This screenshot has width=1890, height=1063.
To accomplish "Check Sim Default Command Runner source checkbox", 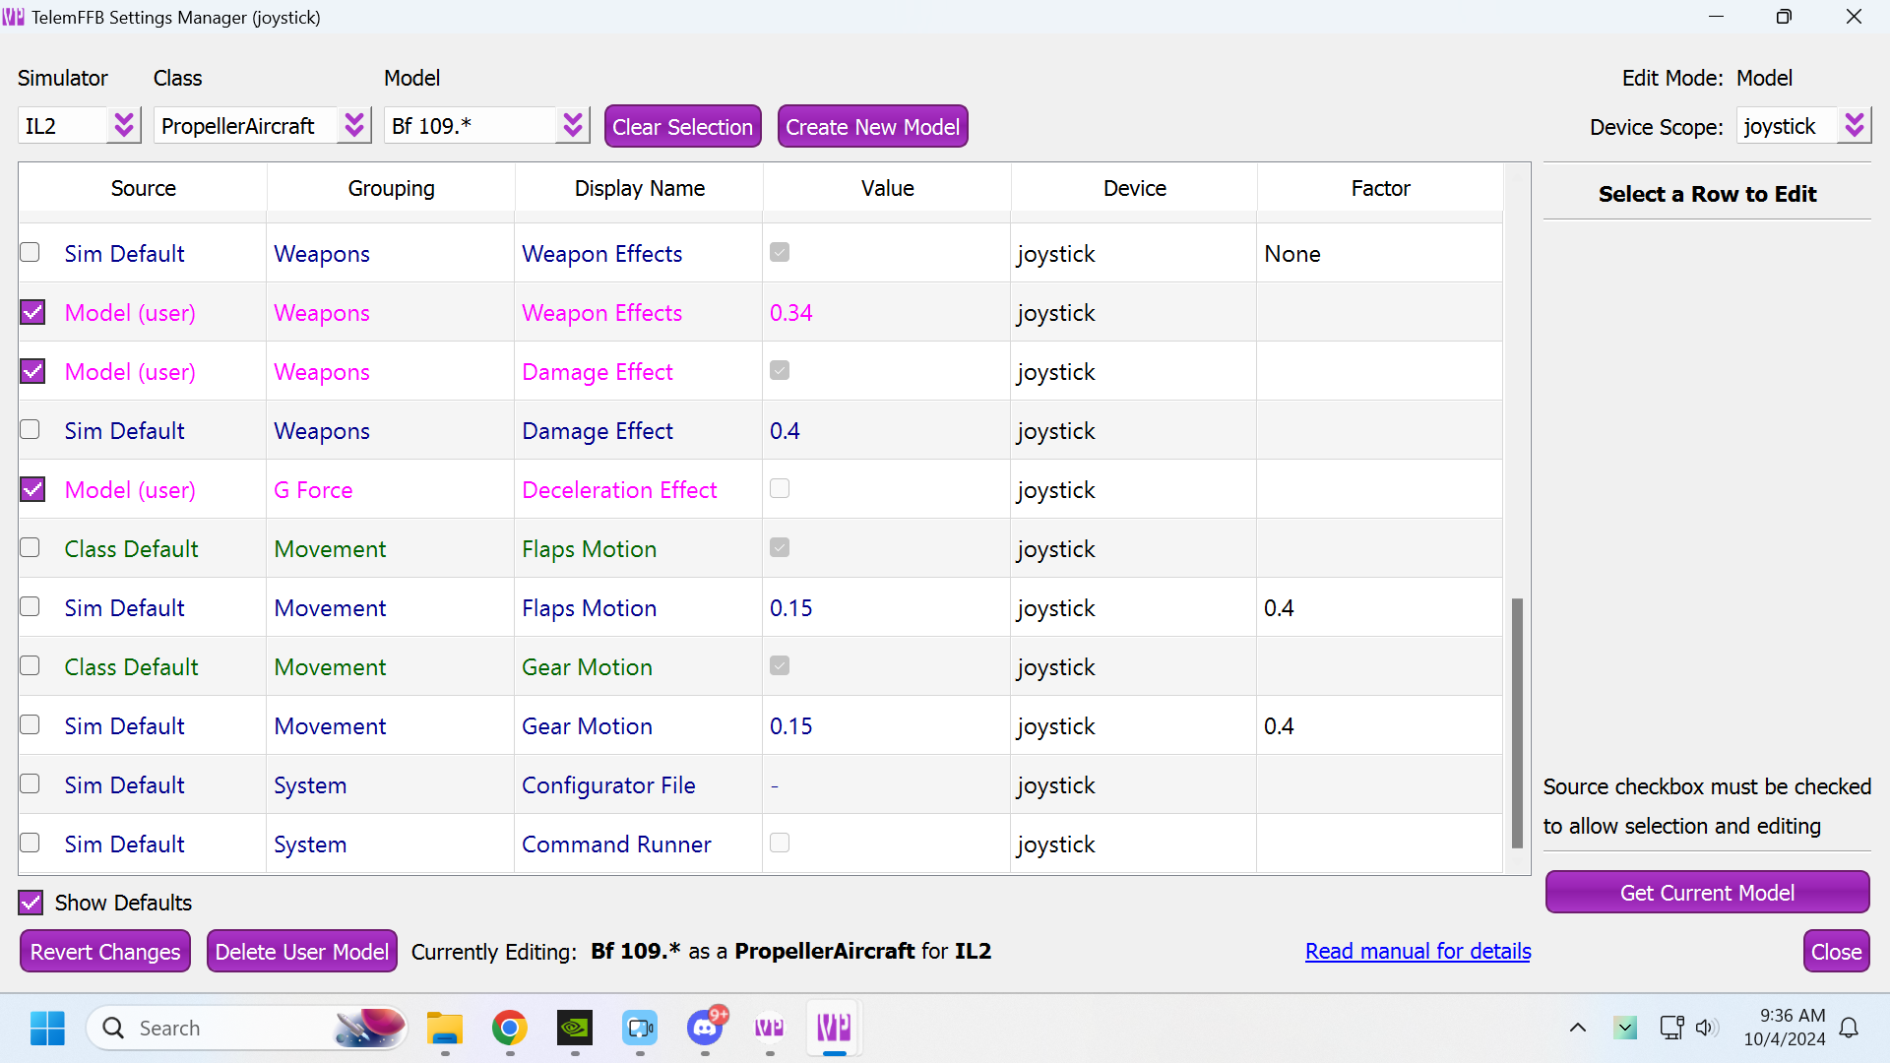I will pos(31,844).
